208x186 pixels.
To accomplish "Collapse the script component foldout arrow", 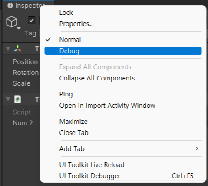I will (8, 99).
